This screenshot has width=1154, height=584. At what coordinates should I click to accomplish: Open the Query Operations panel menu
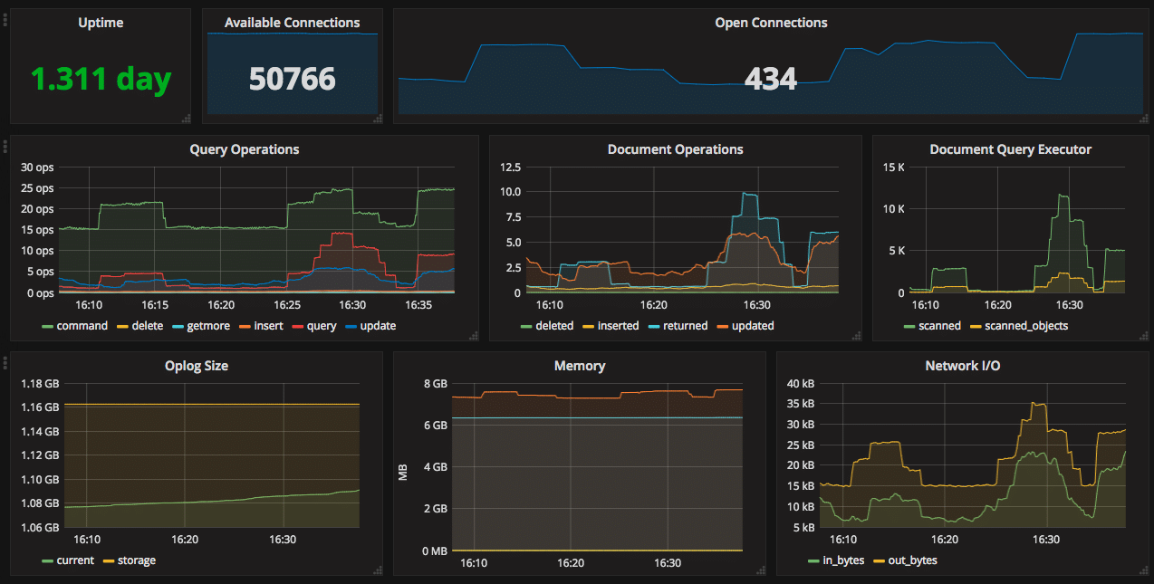pyautogui.click(x=244, y=149)
